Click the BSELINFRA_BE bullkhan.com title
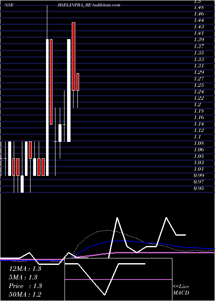This screenshot has width=215, height=301. (x=89, y=5)
